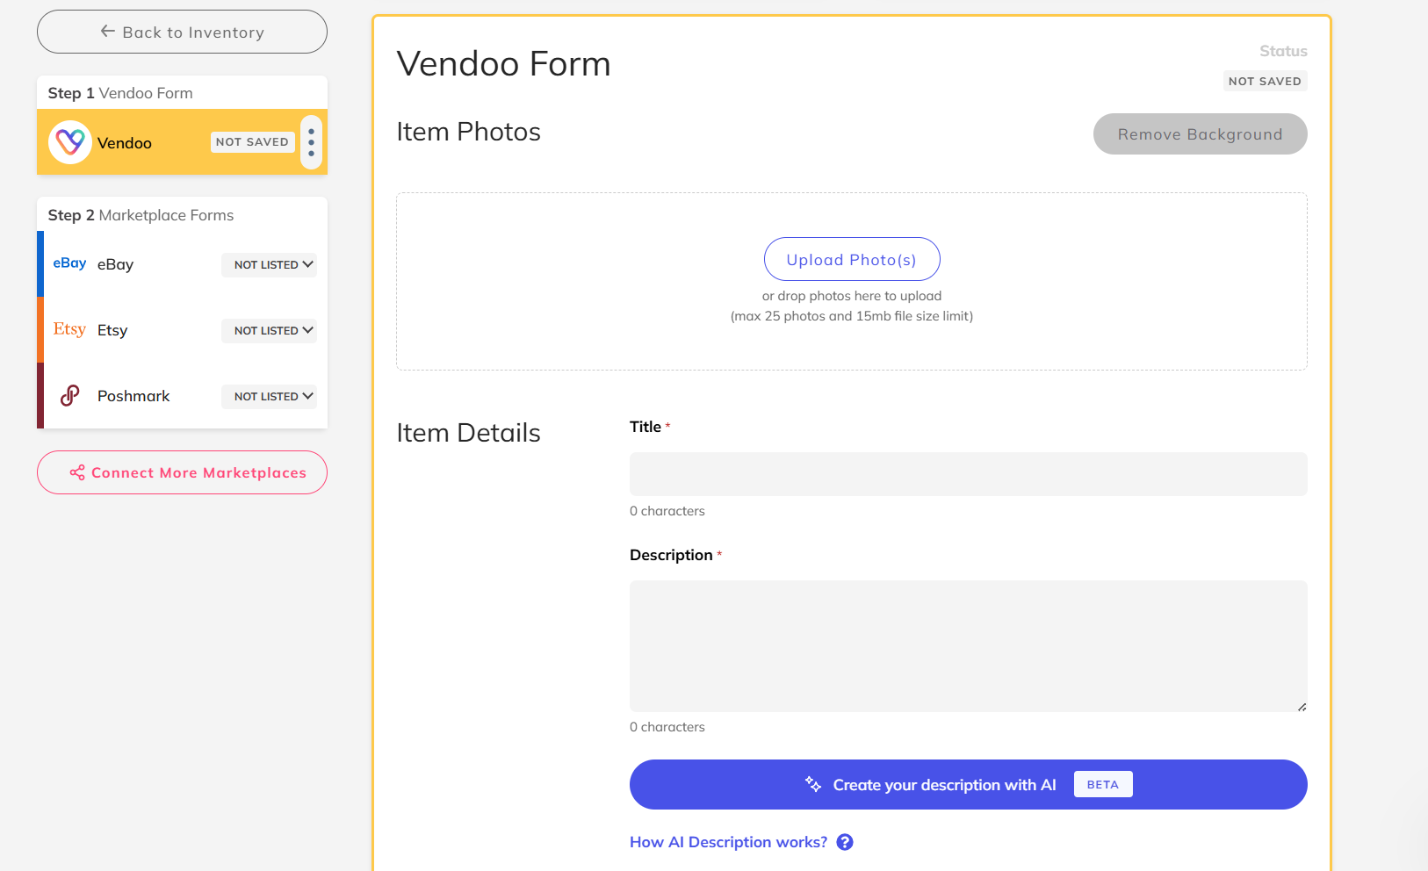Click Connect More Marketplaces button

coord(182,472)
